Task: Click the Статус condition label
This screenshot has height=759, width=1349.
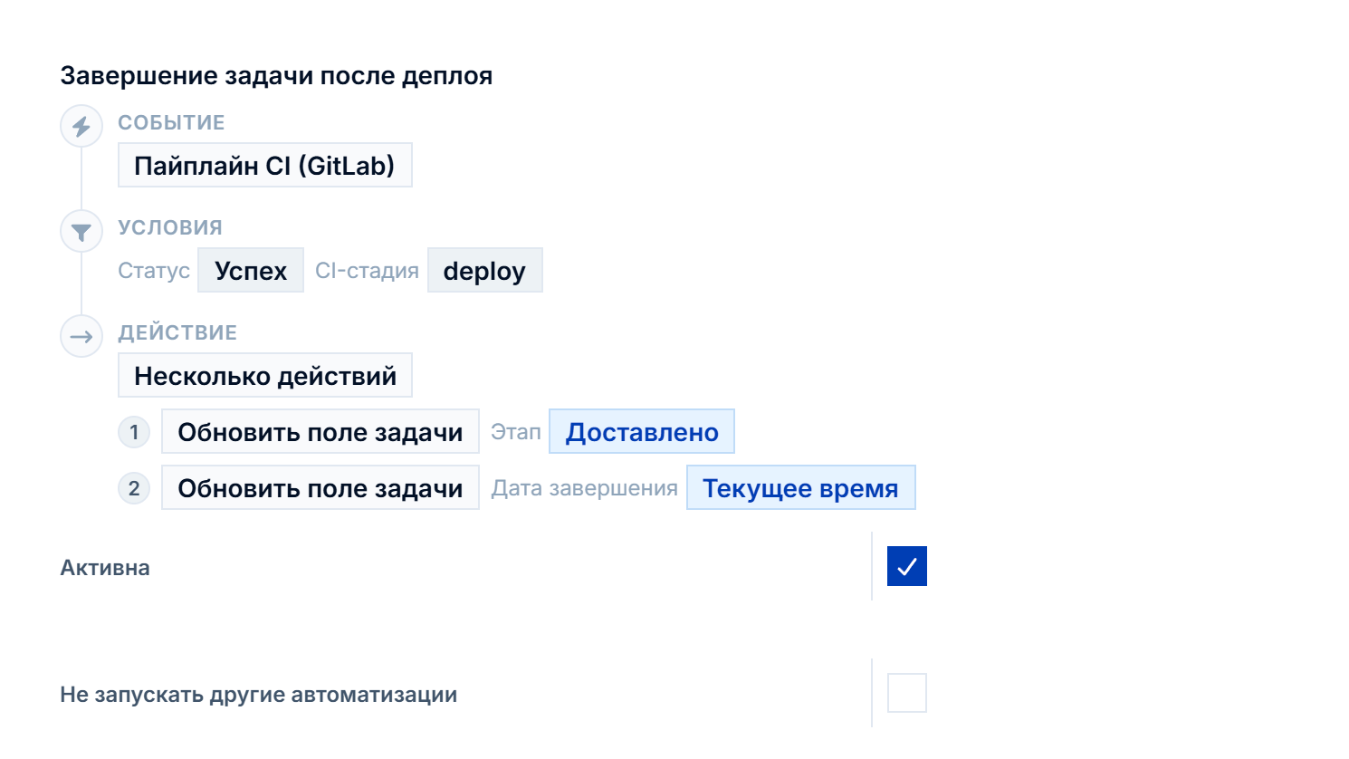Action: click(154, 271)
